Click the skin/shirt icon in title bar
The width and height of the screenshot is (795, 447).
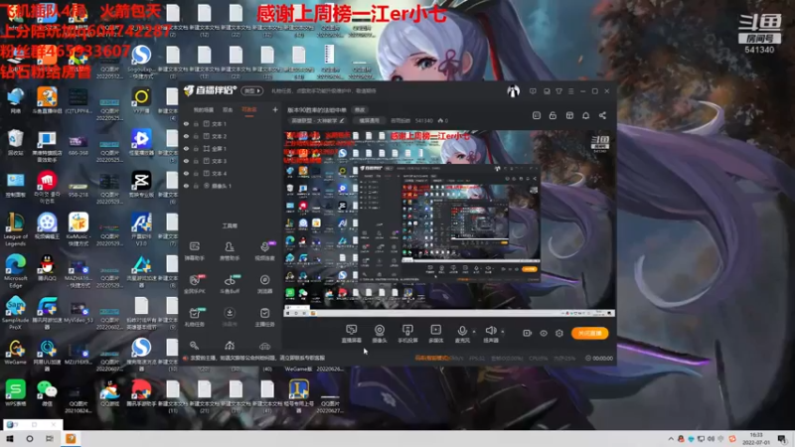click(x=558, y=91)
